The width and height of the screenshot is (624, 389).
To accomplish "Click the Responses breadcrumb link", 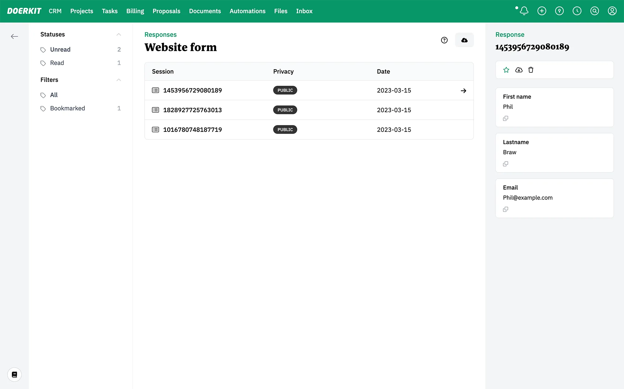I will (160, 35).
